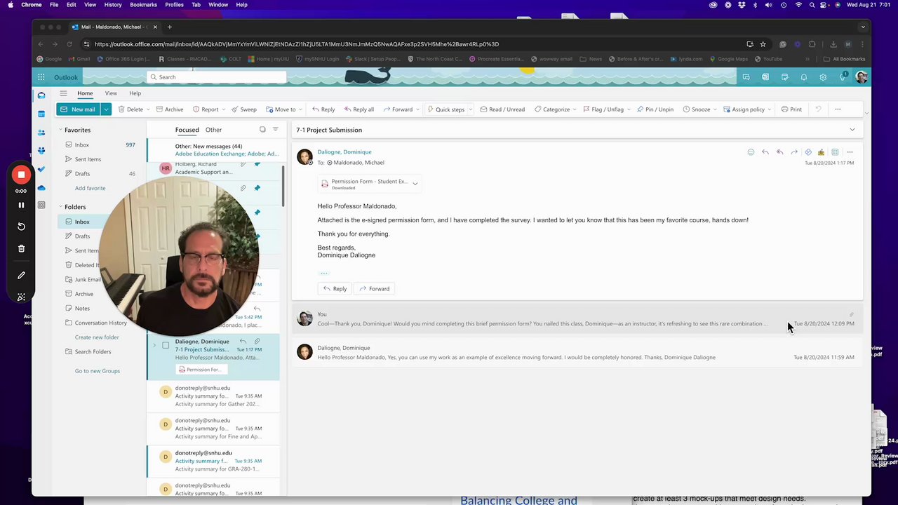Image resolution: width=898 pixels, height=505 pixels.
Task: Expand the New mail dropdown arrow
Action: [106, 109]
